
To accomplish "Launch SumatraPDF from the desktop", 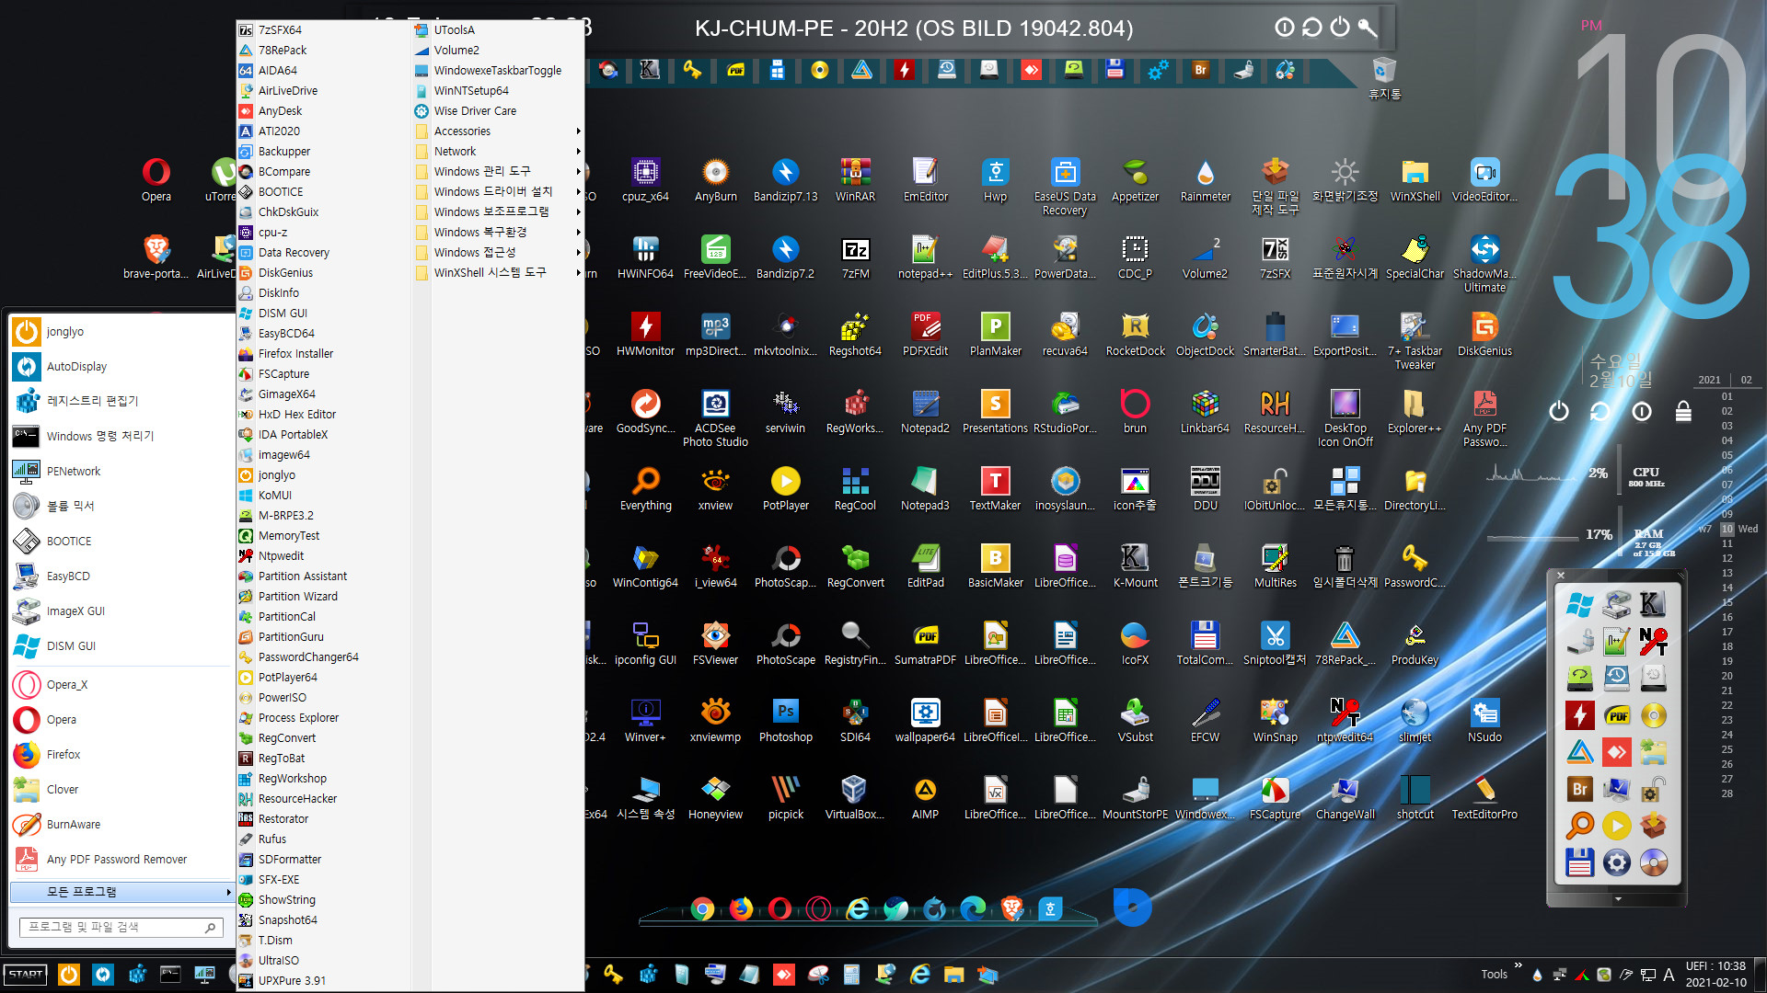I will (x=925, y=643).
